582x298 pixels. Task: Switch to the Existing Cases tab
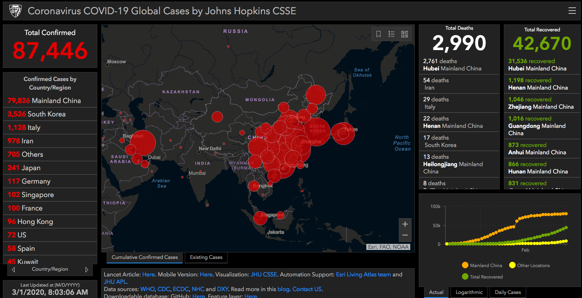coord(206,257)
